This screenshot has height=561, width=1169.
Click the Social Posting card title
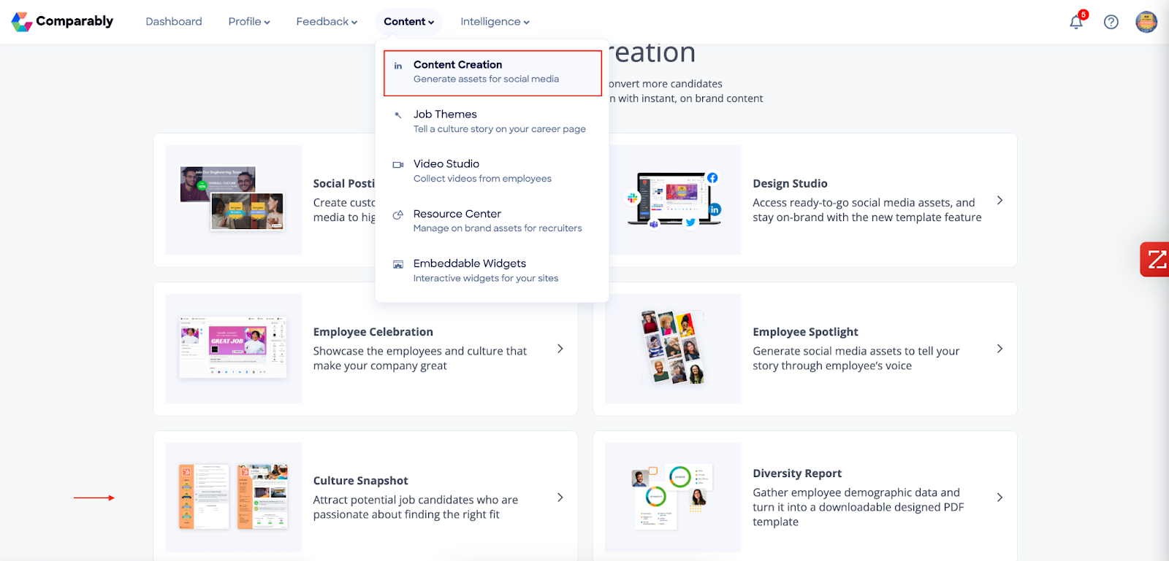click(x=344, y=184)
